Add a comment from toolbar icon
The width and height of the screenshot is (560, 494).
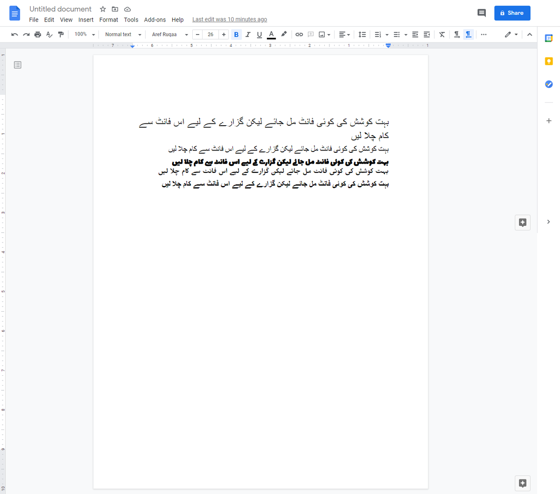point(311,35)
